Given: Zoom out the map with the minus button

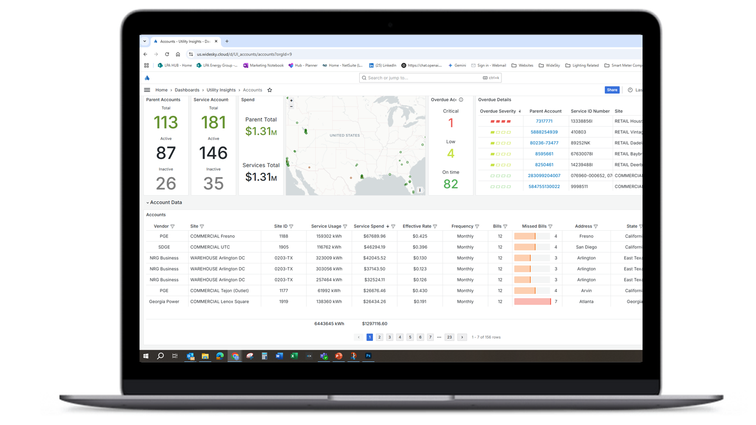Looking at the screenshot, I should point(292,106).
